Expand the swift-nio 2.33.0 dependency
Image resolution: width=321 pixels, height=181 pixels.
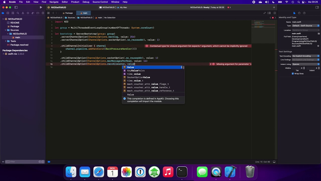click(x=3, y=54)
